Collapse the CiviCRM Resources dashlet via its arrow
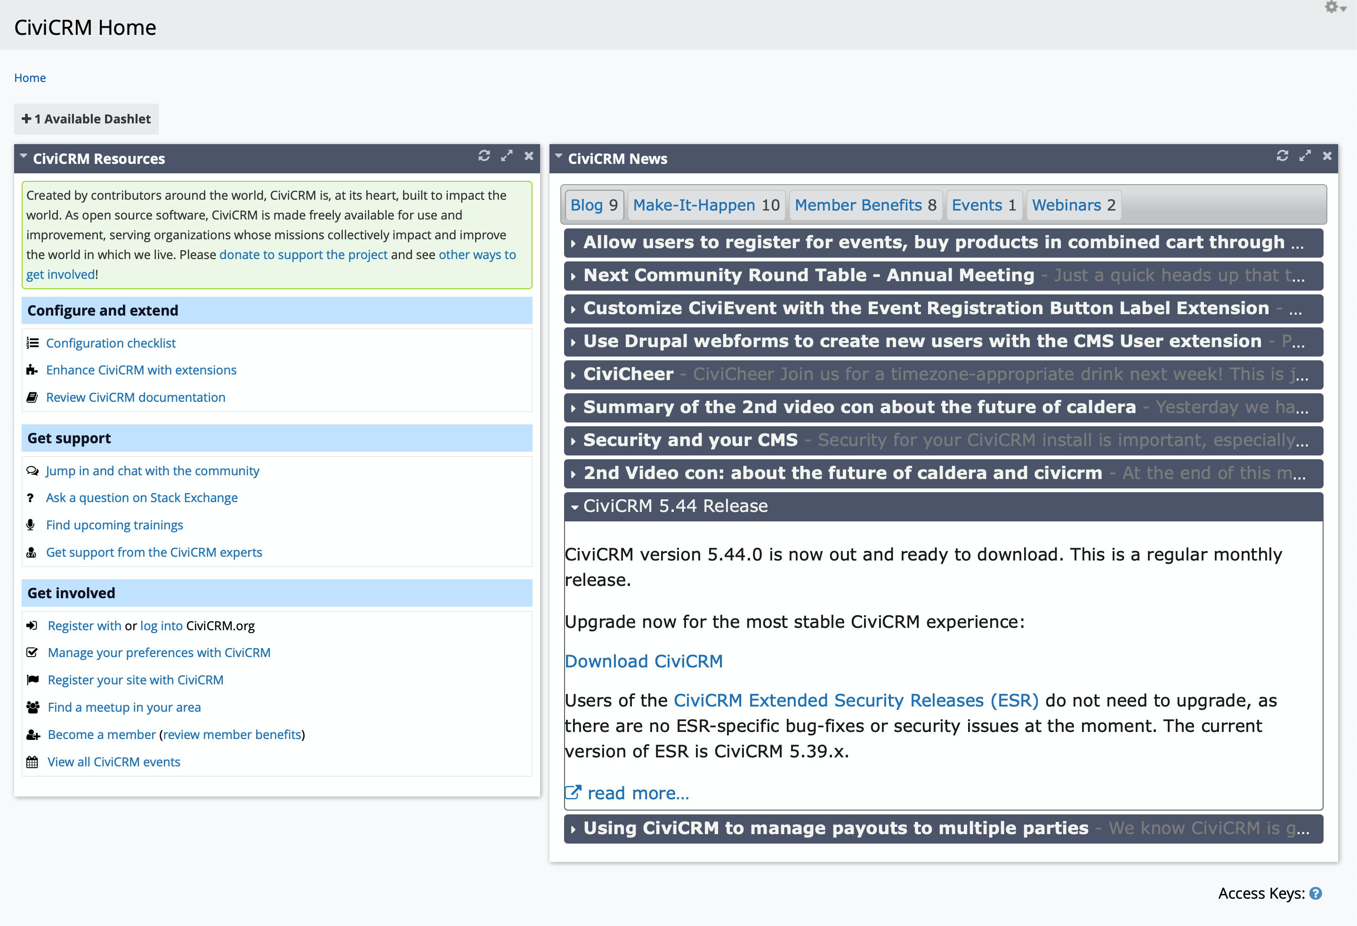This screenshot has height=926, width=1357. click(23, 155)
